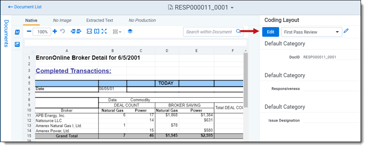Select column B header
The height and width of the screenshot is (148, 367).
[112, 51]
